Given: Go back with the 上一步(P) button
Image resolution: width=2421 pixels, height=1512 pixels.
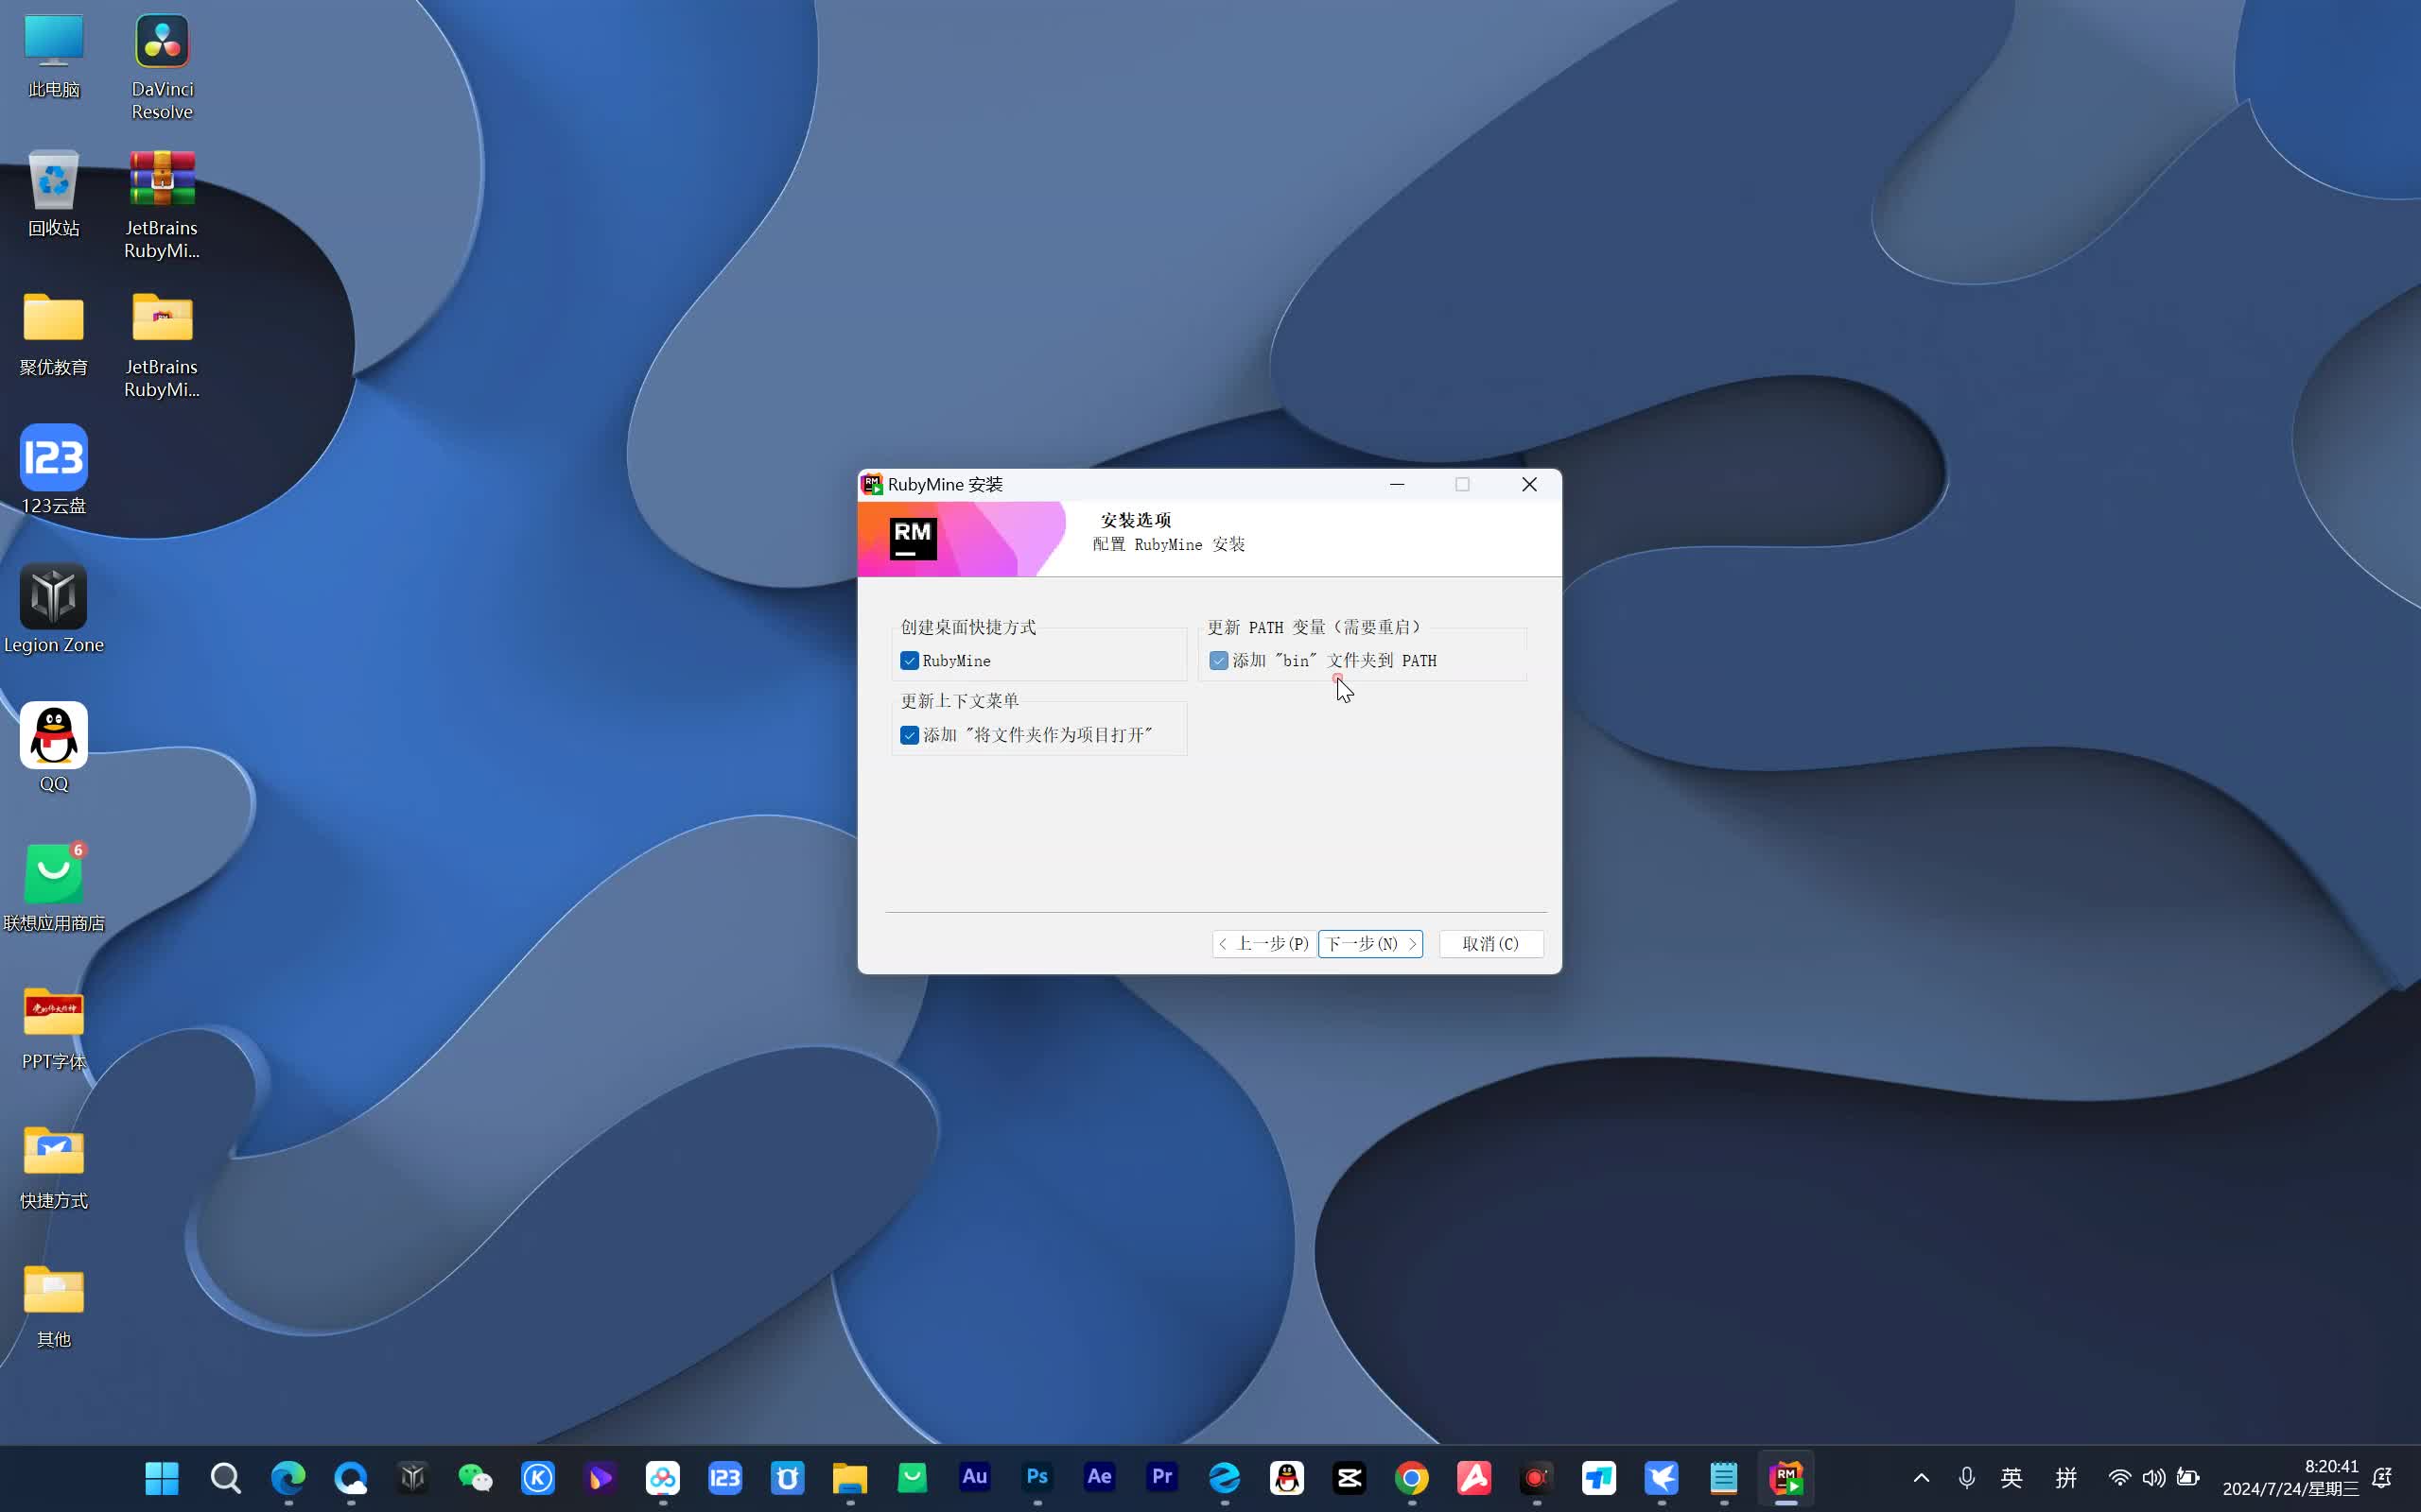Looking at the screenshot, I should coord(1263,943).
